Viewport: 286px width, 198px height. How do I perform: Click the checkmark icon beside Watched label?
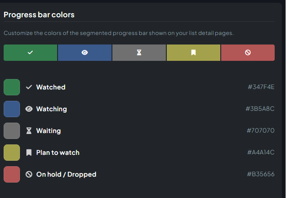29,87
